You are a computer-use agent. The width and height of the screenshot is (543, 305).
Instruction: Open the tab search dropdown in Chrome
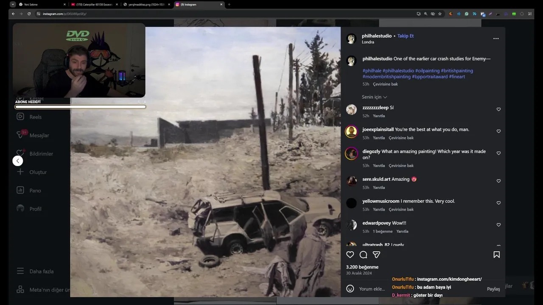(x=13, y=4)
